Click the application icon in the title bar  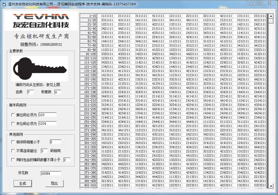click(x=4, y=4)
